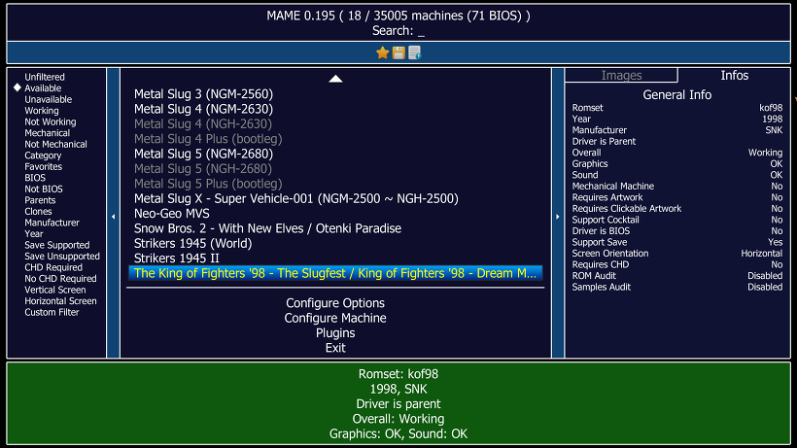Click the Samples Audit Disabled row
The height and width of the screenshot is (448, 797).
click(x=677, y=287)
